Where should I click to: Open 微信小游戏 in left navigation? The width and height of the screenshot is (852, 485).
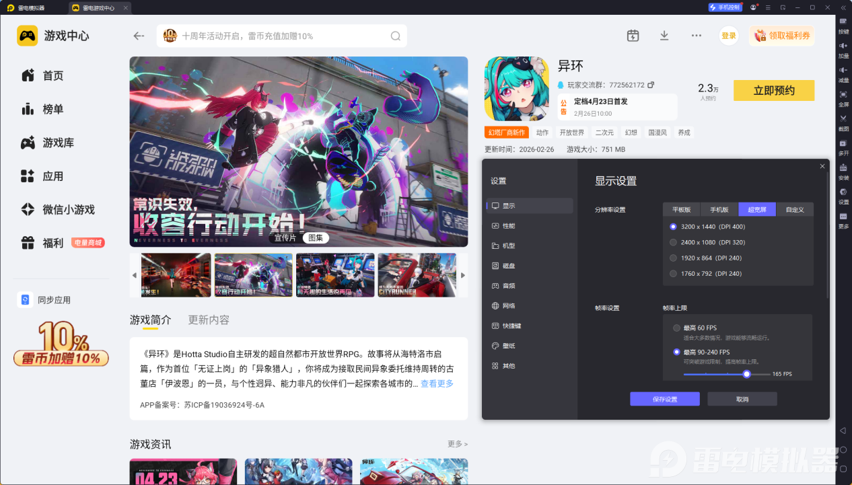pos(57,210)
